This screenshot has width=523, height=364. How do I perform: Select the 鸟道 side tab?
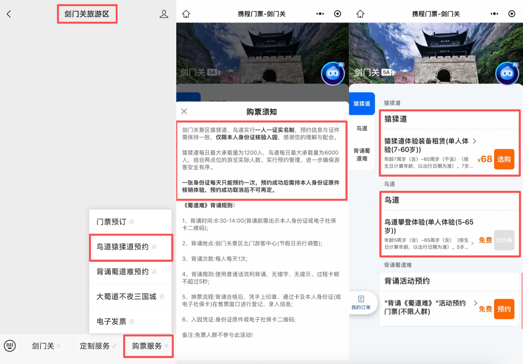(362, 128)
